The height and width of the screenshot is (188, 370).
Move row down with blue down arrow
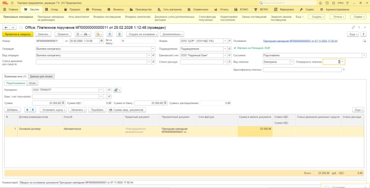[33, 110]
